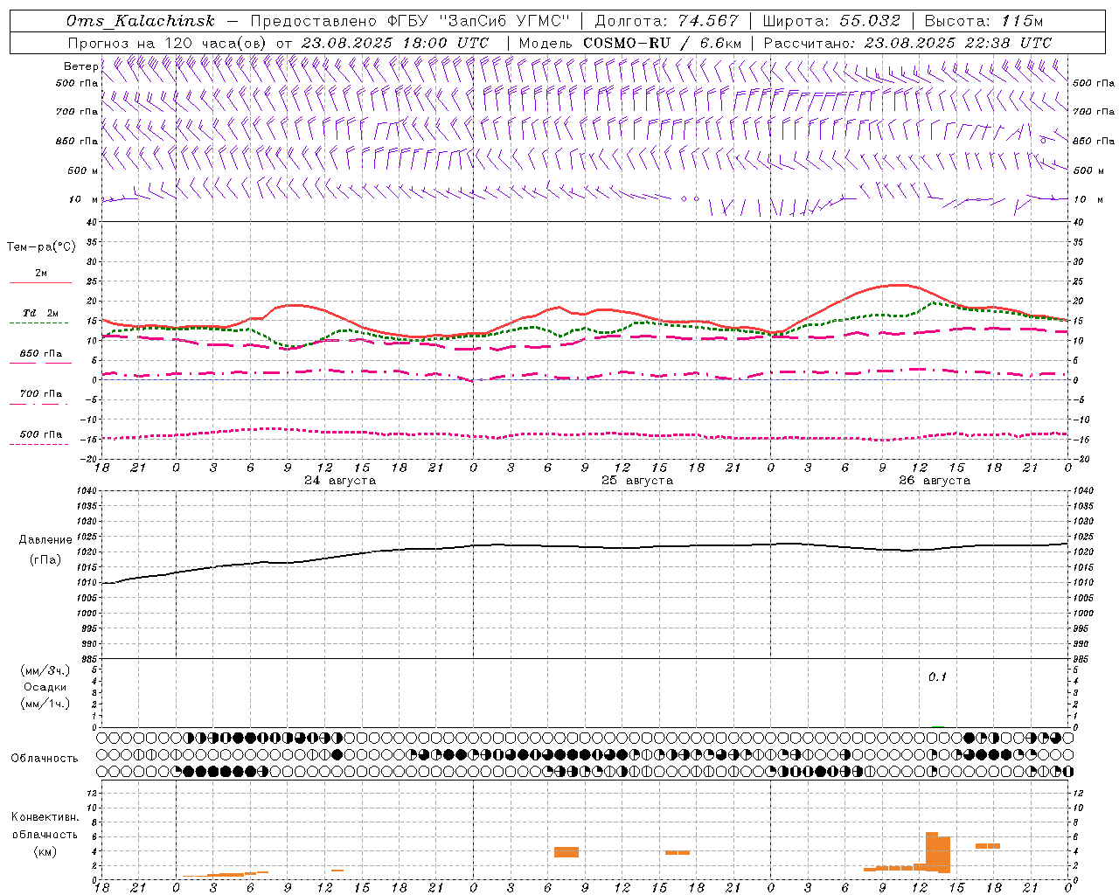Image resolution: width=1119 pixels, height=895 pixels.
Task: Click the forecast start 23.08.2025 18:00 UTC
Action: click(395, 43)
